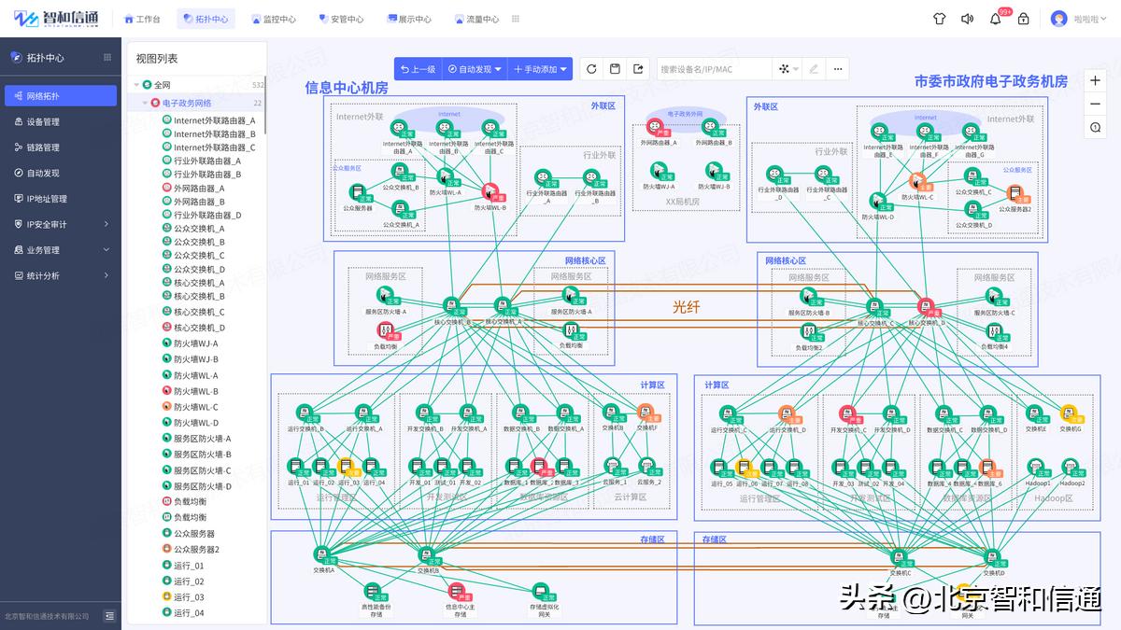Open the 安管中心 menu
The height and width of the screenshot is (630, 1121).
coord(342,18)
